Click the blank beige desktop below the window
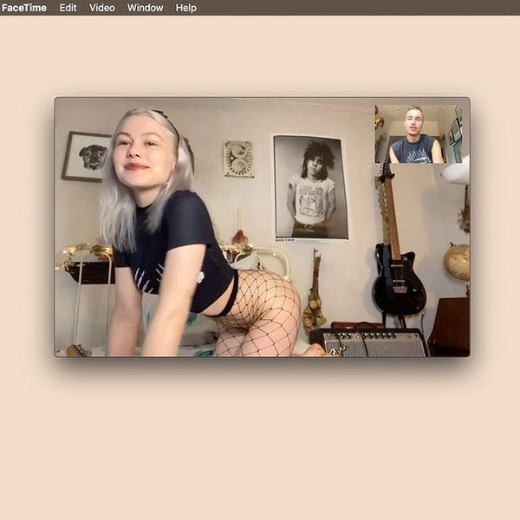 260,438
